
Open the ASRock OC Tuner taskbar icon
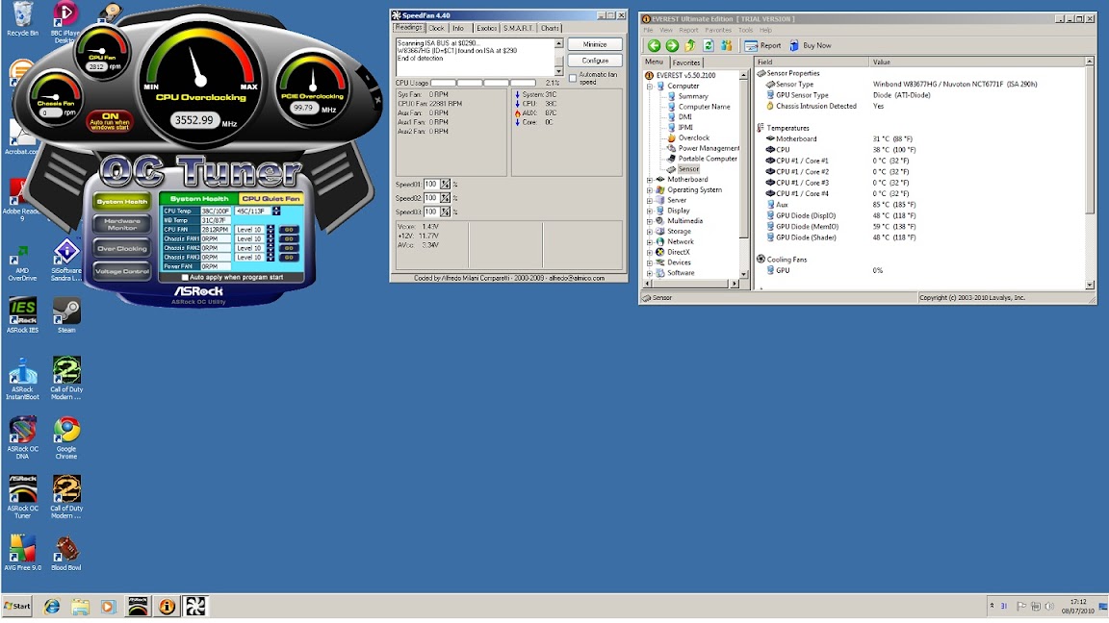[138, 606]
